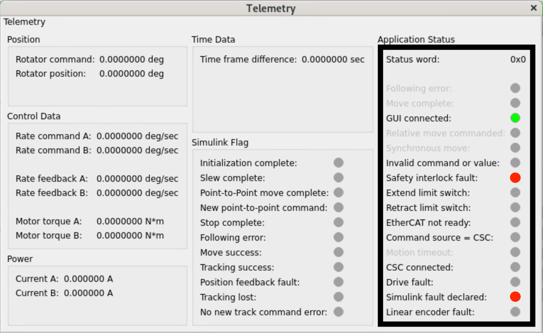Viewport: 543px width, 333px height.
Task: Click the Initialization complete indicator light
Action: coord(339,163)
